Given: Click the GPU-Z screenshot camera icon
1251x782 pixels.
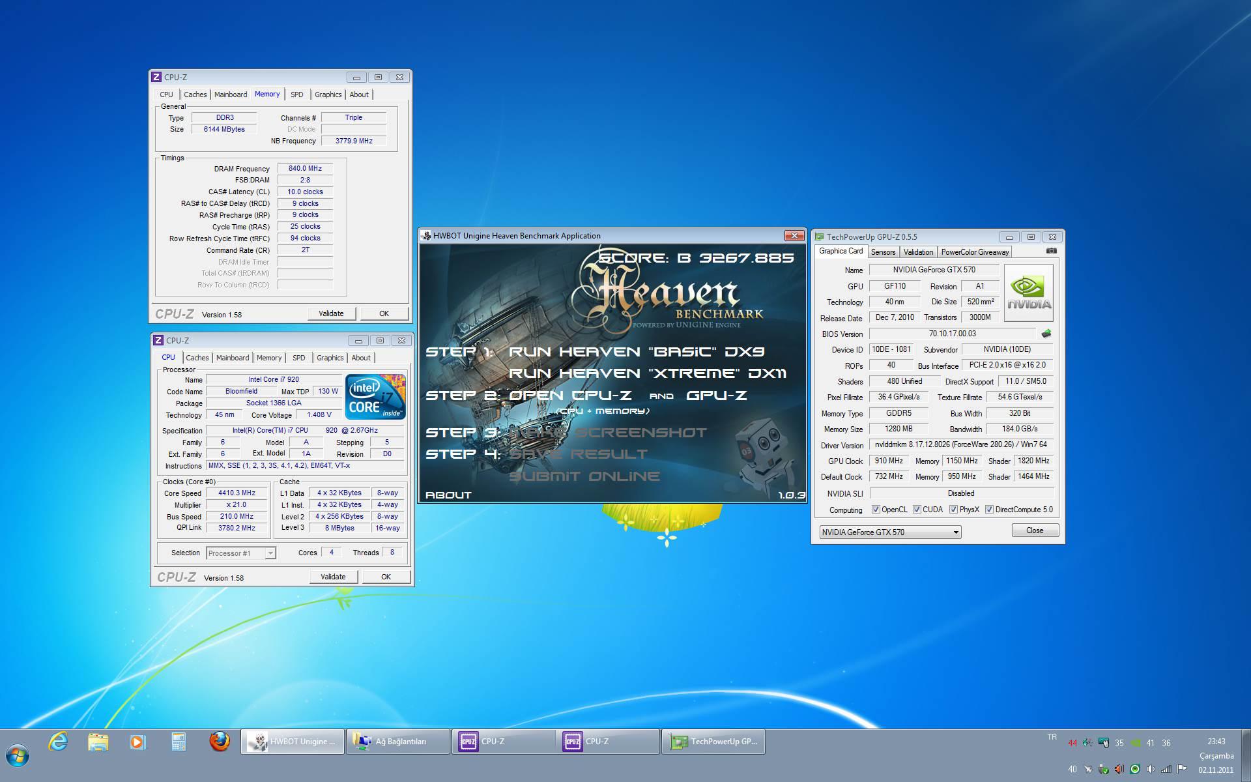Looking at the screenshot, I should pos(1051,251).
